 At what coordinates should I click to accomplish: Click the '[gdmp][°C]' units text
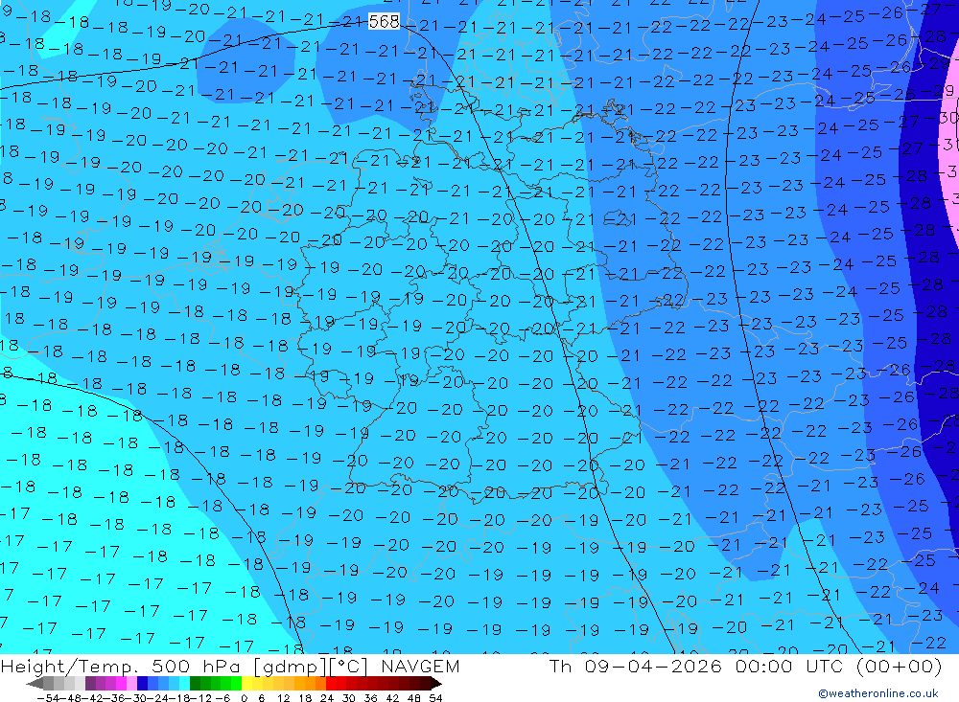(x=311, y=667)
